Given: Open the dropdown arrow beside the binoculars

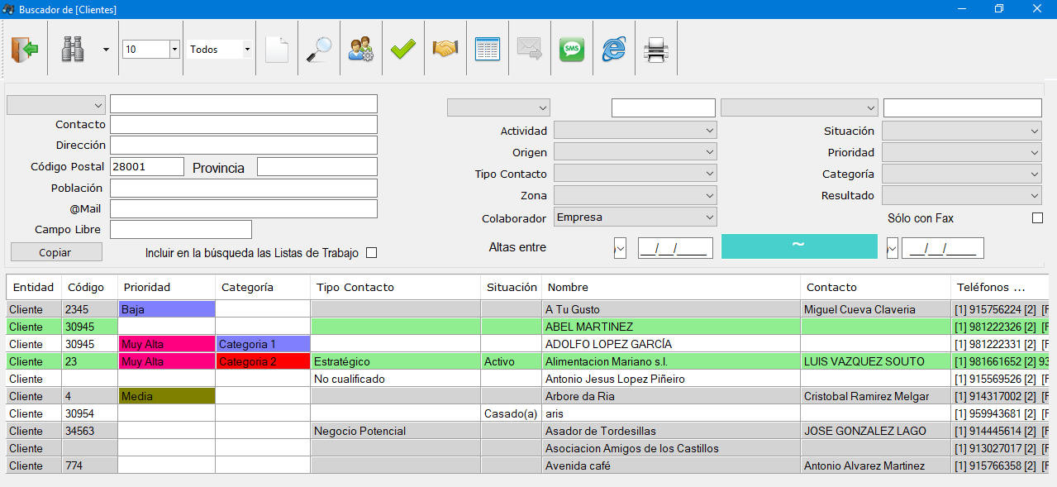Looking at the screenshot, I should pyautogui.click(x=106, y=50).
